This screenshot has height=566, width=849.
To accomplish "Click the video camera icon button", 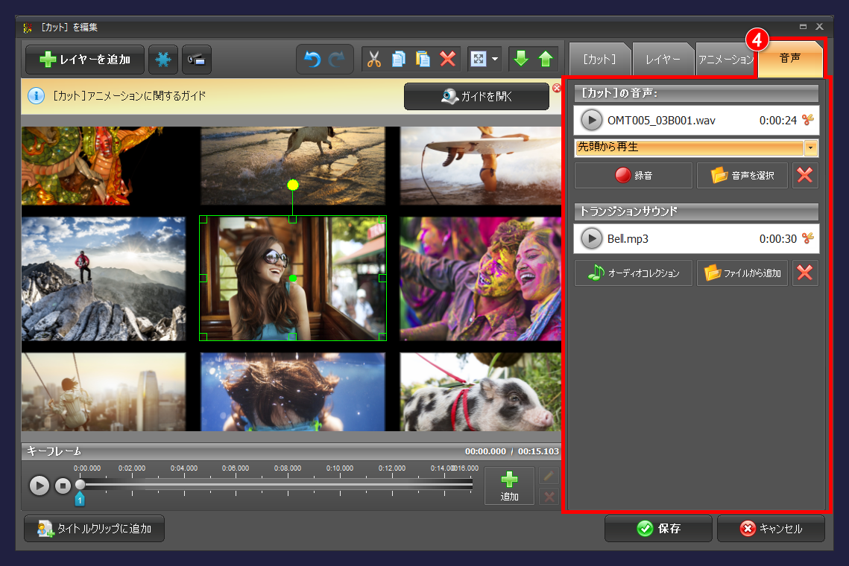I will tap(197, 60).
